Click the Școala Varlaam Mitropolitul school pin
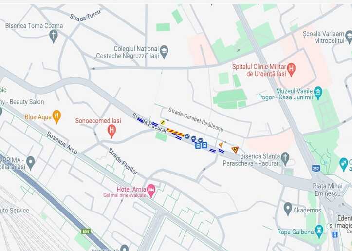Viewport: 352px width, 251px height. (349, 38)
